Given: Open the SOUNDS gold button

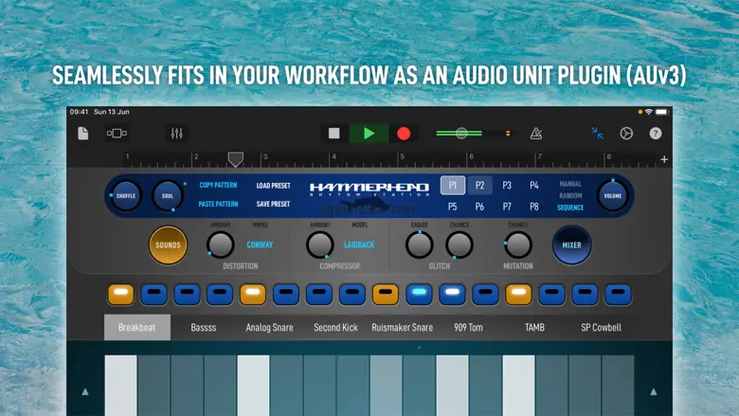Looking at the screenshot, I should tap(168, 245).
